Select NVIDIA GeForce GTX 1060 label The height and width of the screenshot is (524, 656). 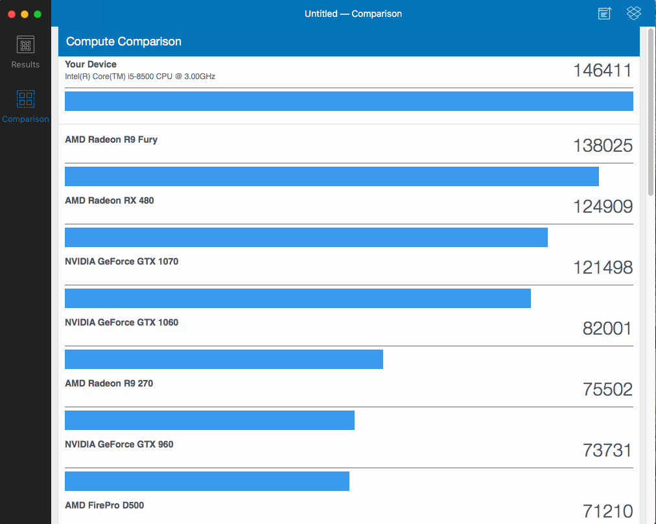[x=122, y=322]
